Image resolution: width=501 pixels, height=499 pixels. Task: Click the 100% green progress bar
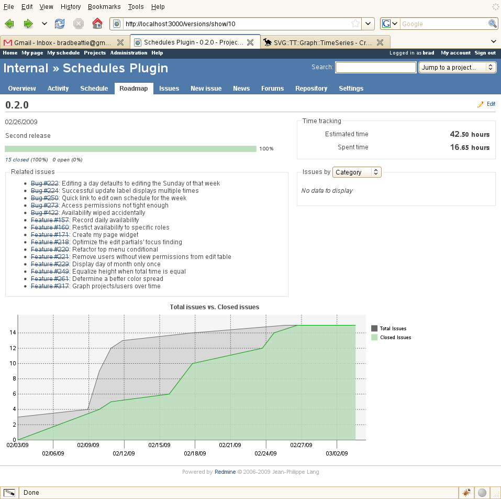pyautogui.click(x=130, y=149)
